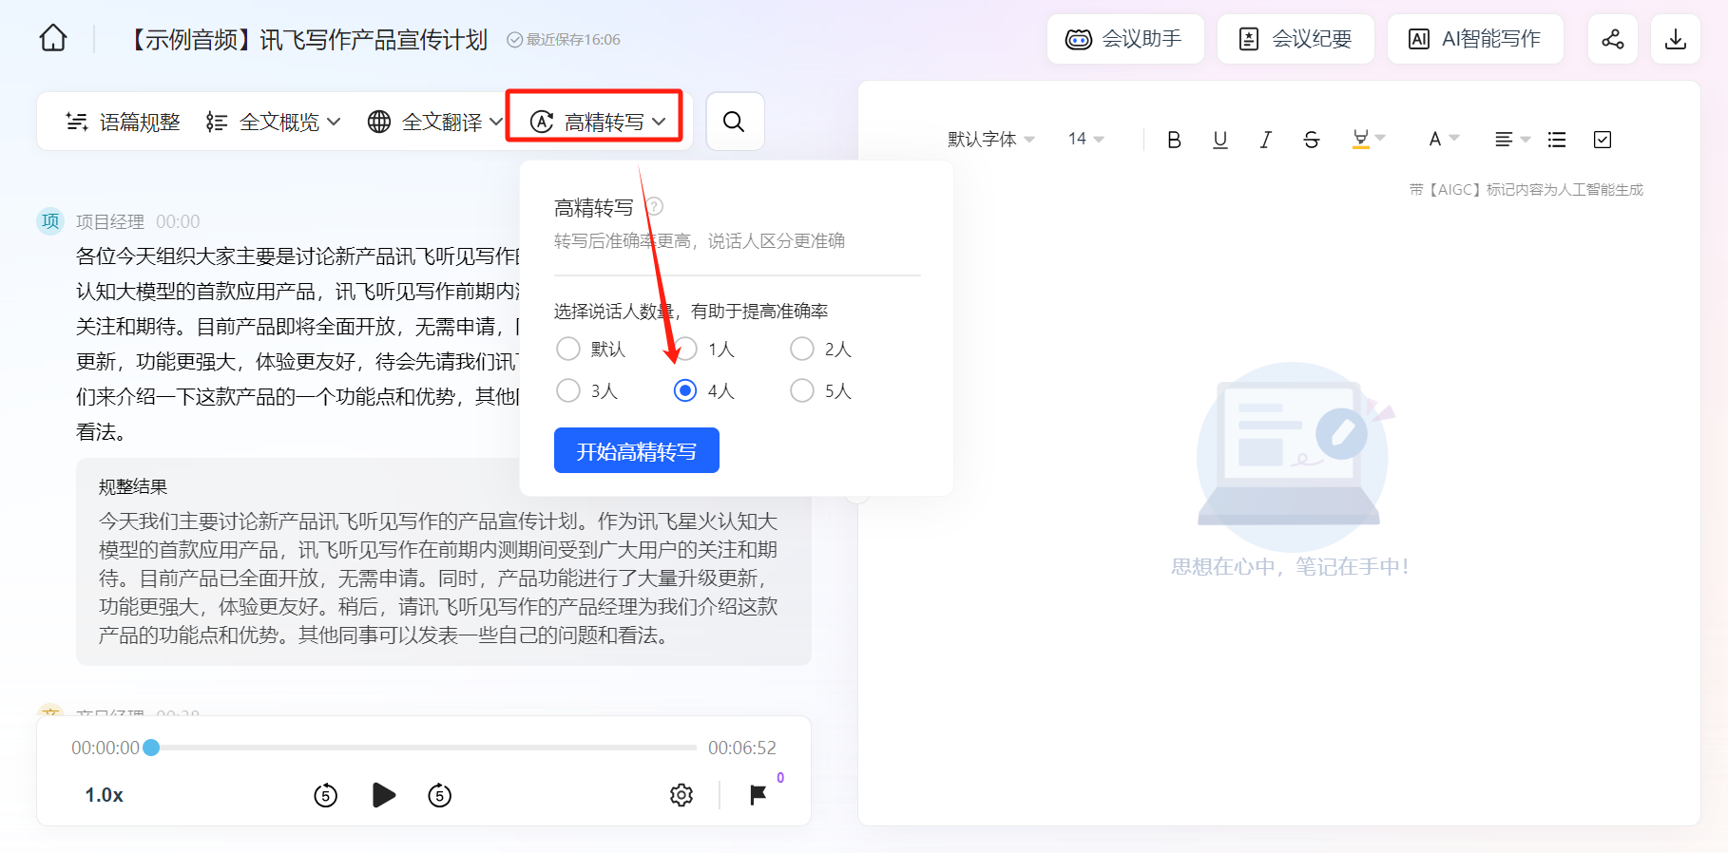Screen dimensions: 1728x853
Task: Click 开始高精转写 button
Action: (637, 450)
